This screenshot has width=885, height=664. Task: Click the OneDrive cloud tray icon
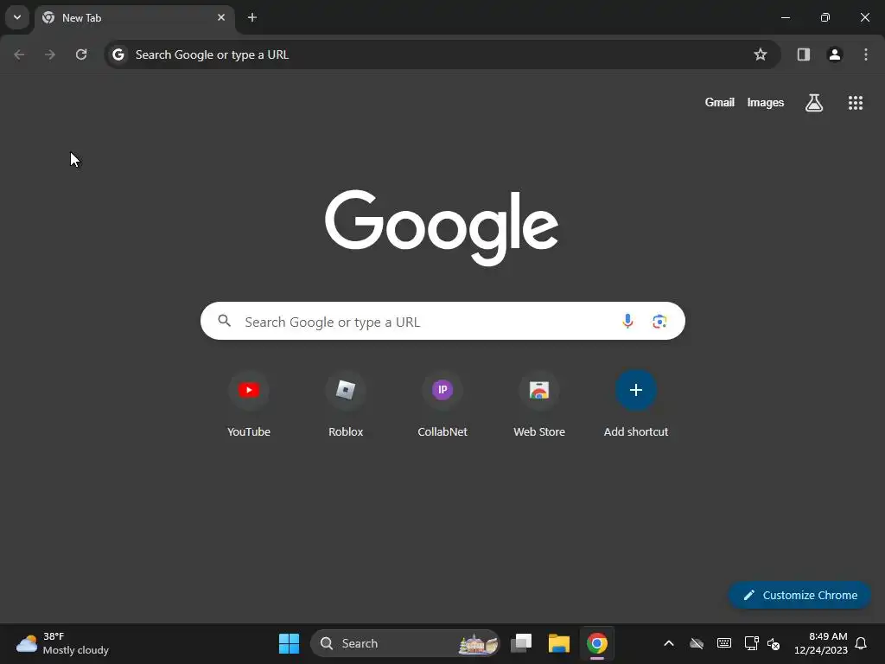[x=697, y=643]
